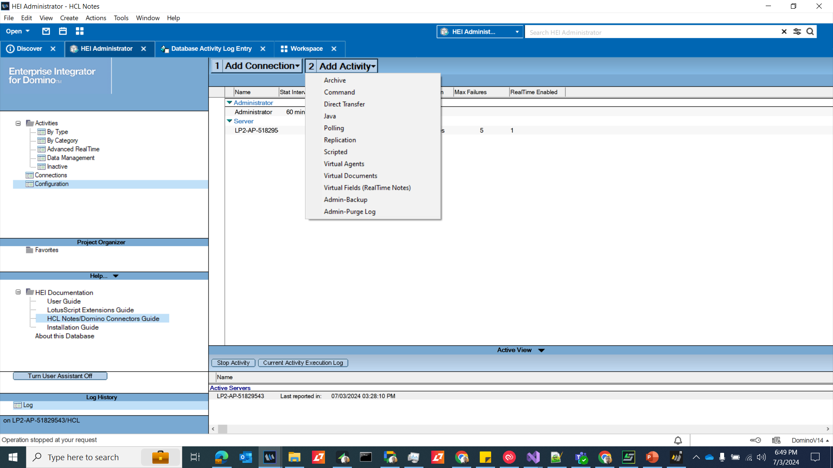The width and height of the screenshot is (833, 468).
Task: Click the server list icon in status bar
Action: coord(776,440)
